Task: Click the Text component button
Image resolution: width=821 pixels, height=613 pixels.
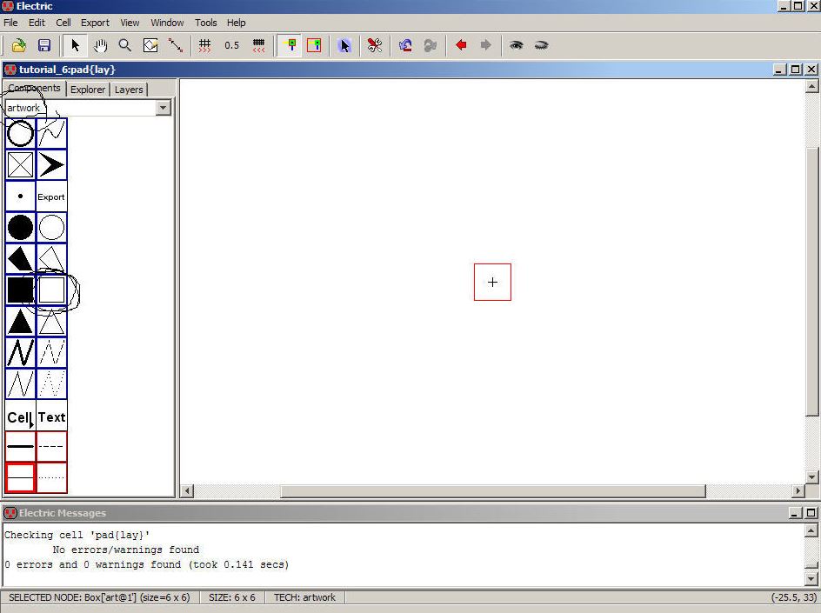Action: 51,417
